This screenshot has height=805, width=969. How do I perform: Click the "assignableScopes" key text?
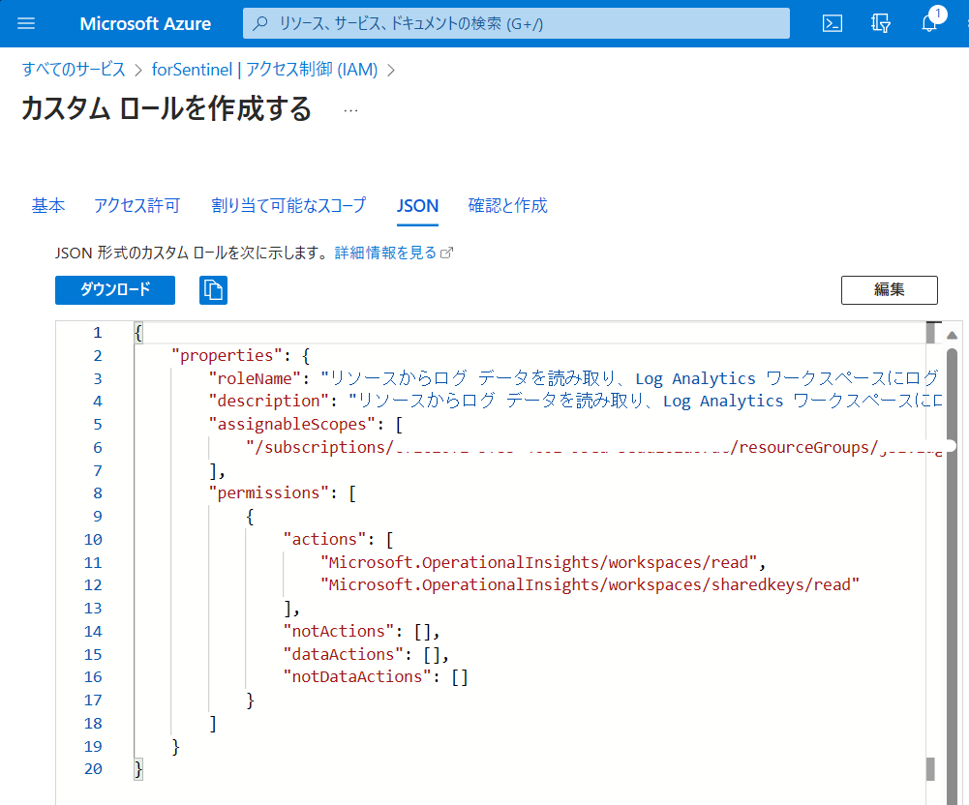coord(291,425)
